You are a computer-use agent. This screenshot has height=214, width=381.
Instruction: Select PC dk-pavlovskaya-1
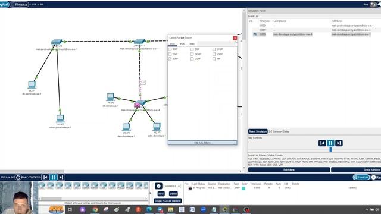(x=32, y=85)
